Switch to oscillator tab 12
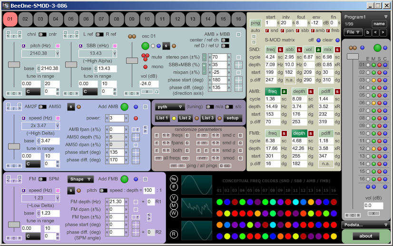The image size is (393, 246). [178, 20]
